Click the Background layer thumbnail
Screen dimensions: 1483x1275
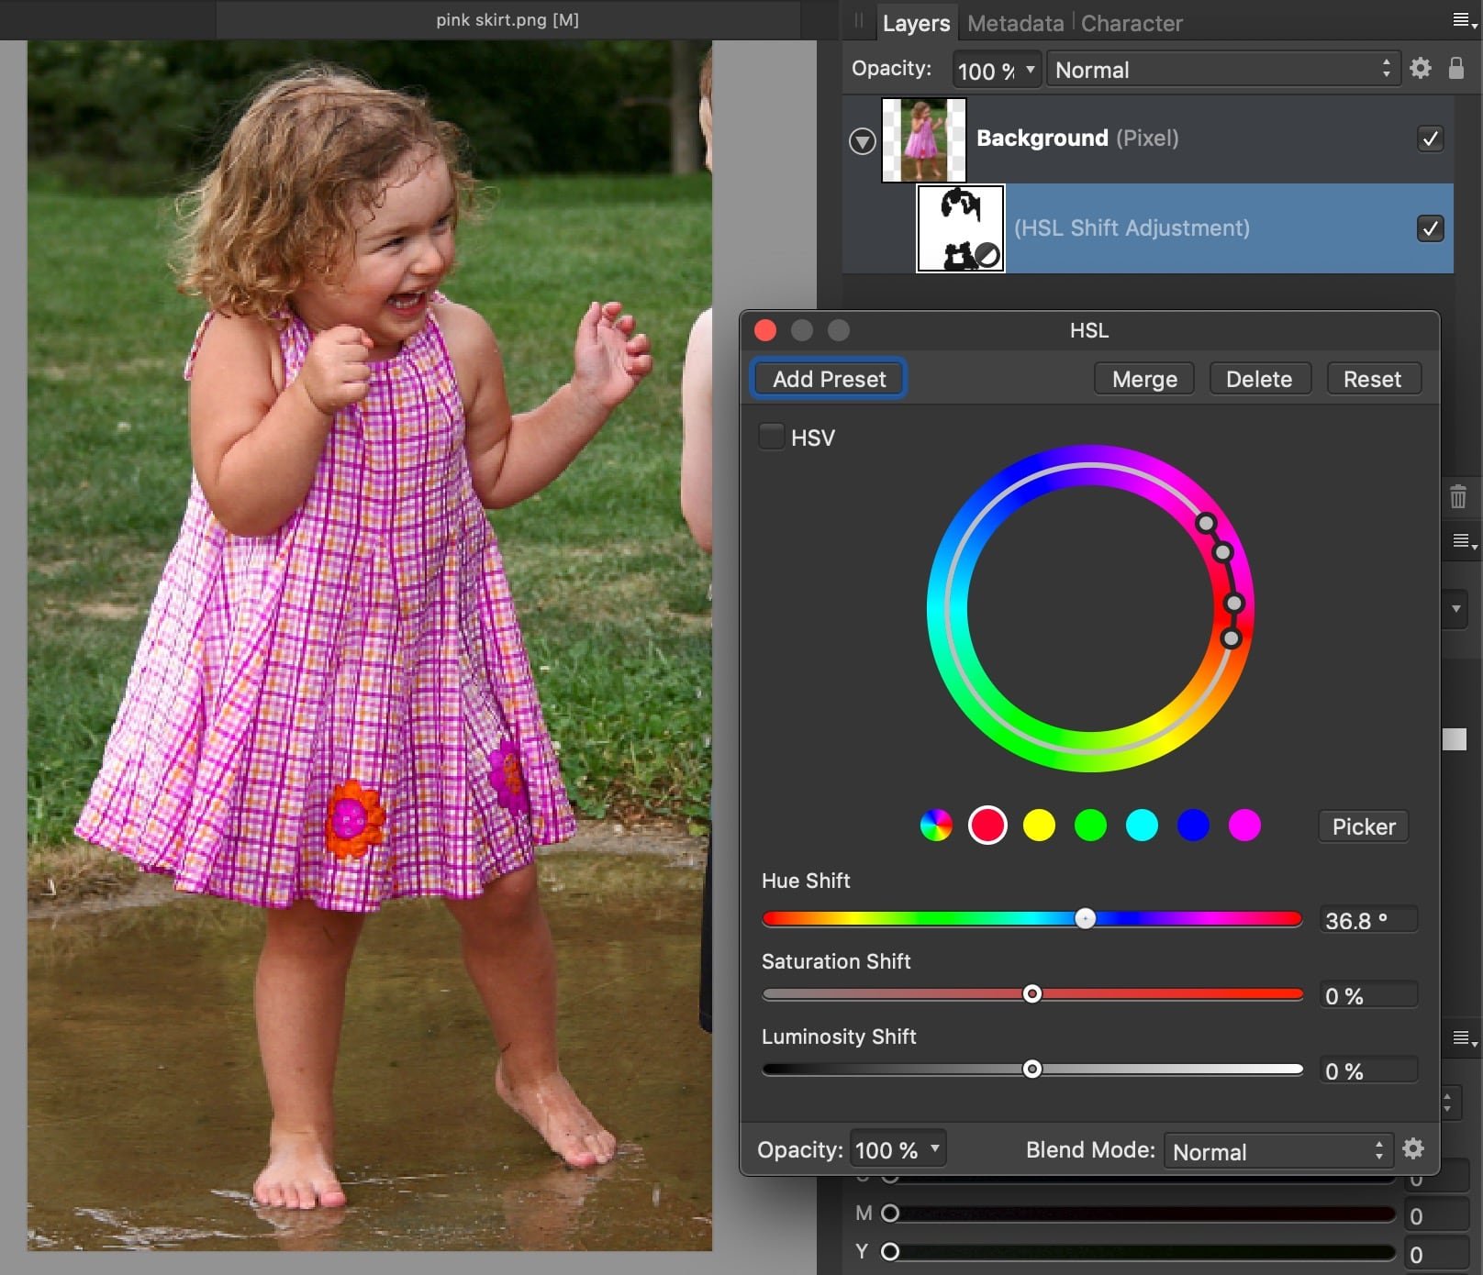924,139
